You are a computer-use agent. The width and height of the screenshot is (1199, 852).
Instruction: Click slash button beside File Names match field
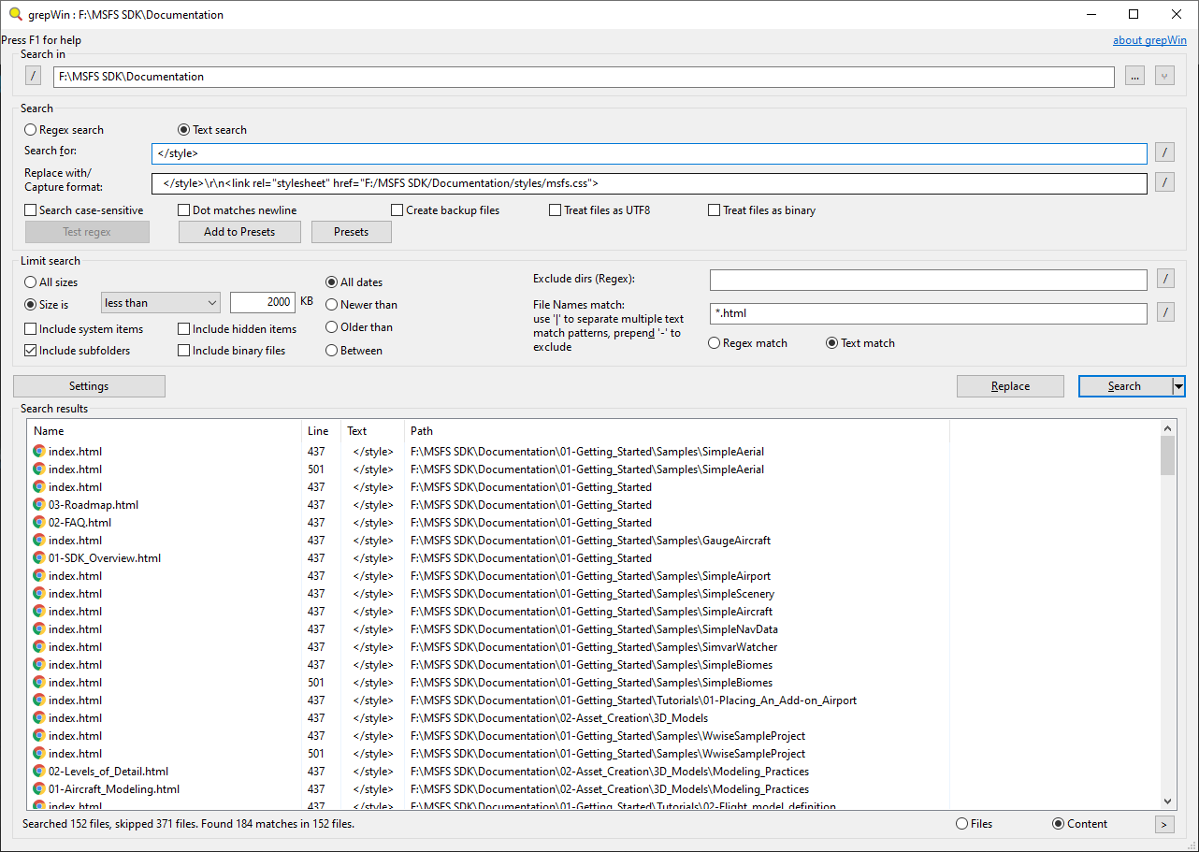pos(1164,313)
